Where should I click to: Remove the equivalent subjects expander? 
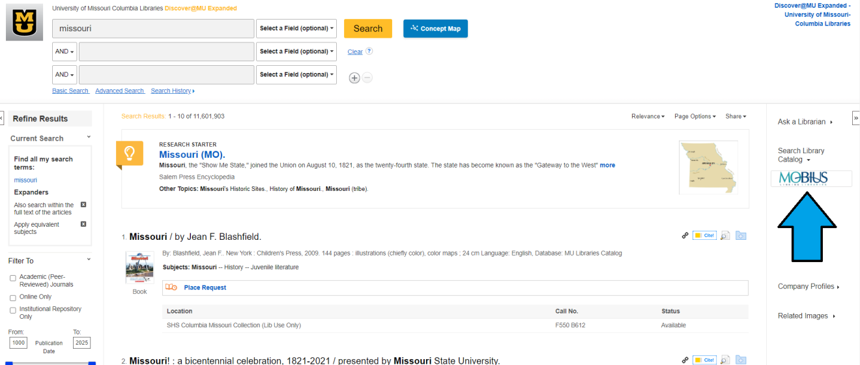point(83,224)
